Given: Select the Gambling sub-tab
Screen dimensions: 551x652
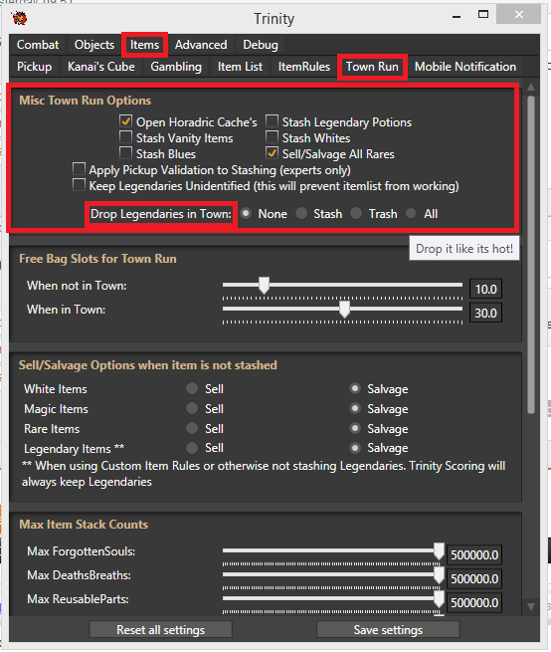Looking at the screenshot, I should (176, 67).
